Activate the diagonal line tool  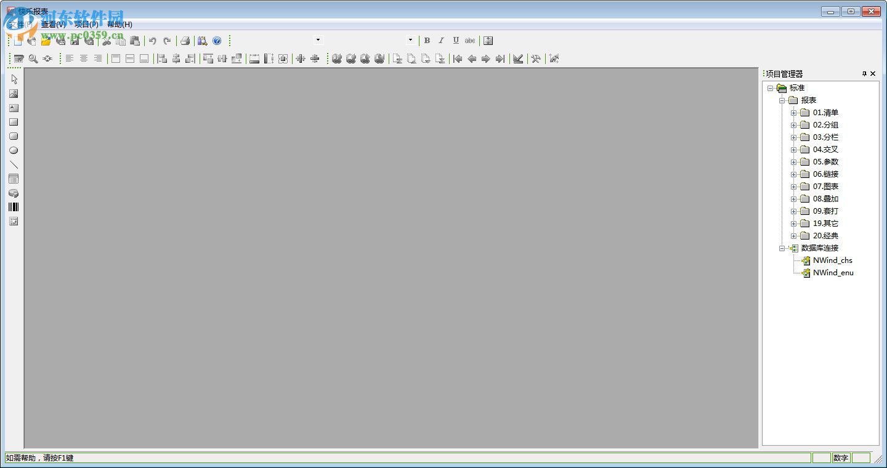[14, 164]
